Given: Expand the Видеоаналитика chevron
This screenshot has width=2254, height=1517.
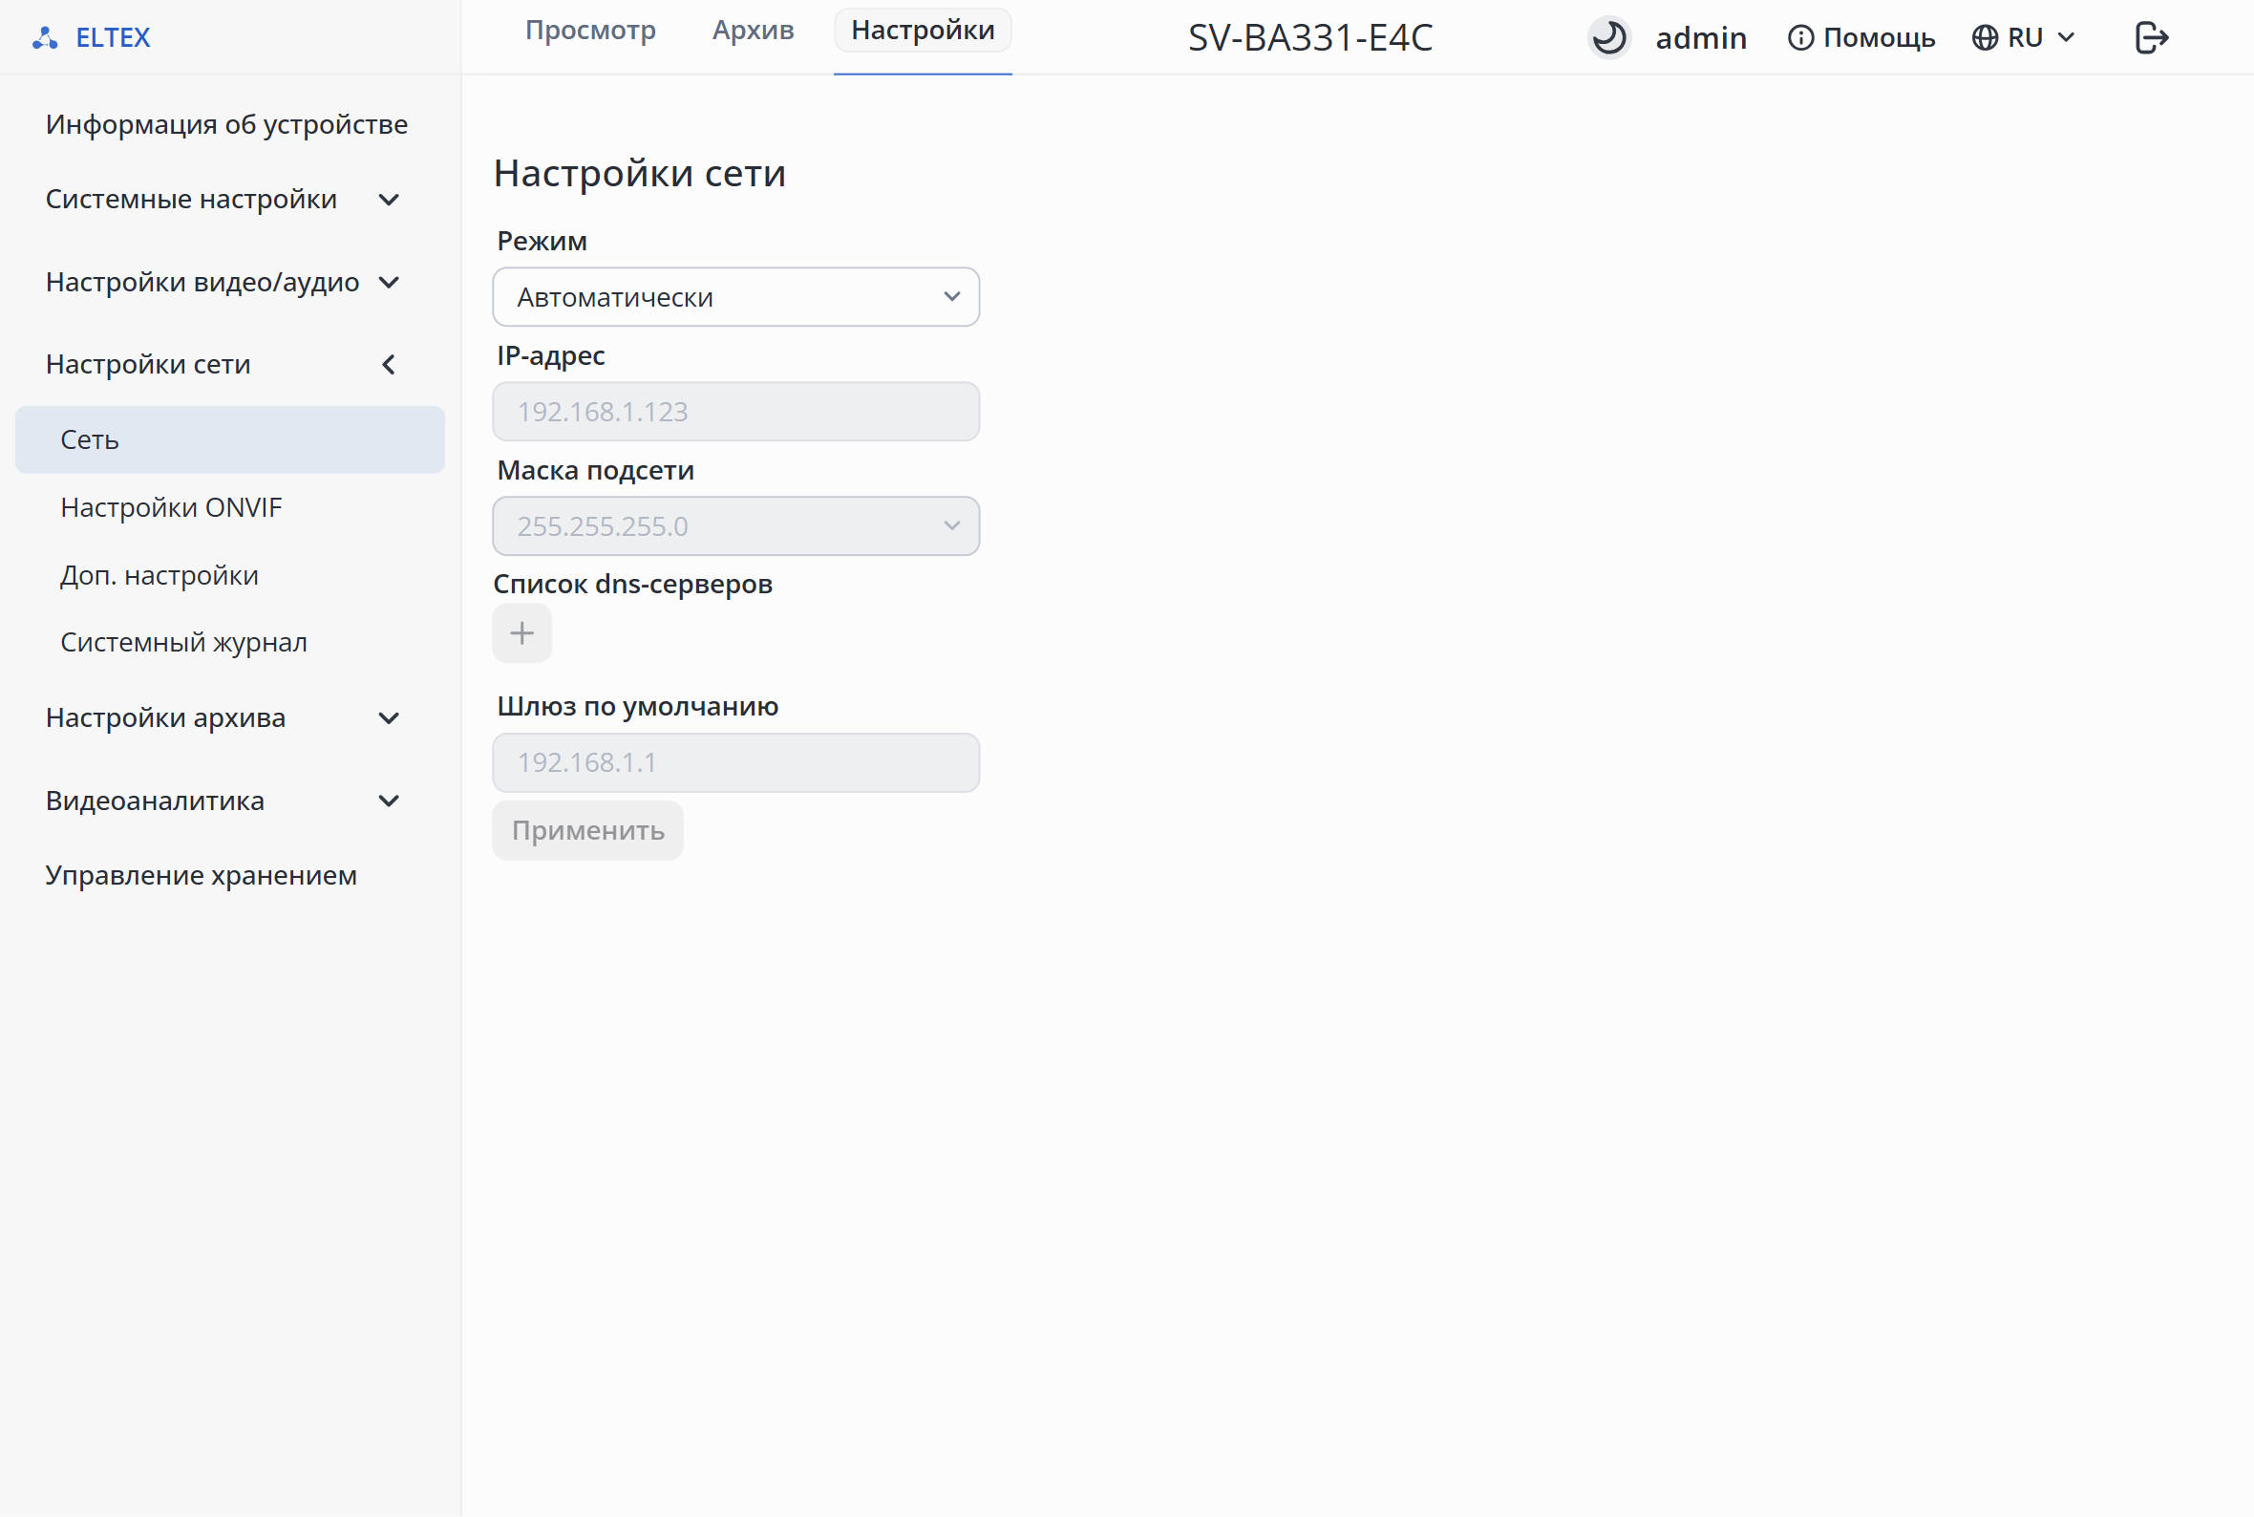Looking at the screenshot, I should [x=389, y=801].
